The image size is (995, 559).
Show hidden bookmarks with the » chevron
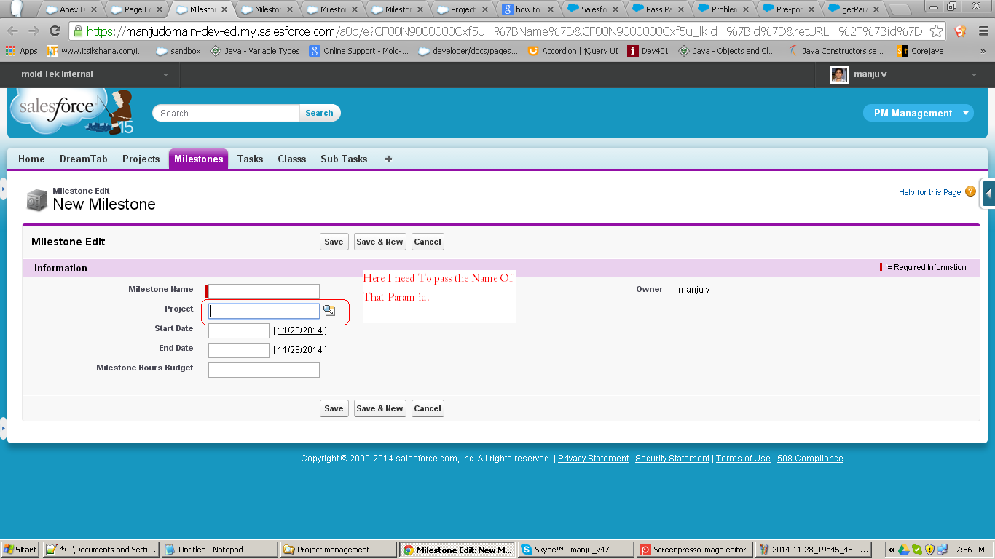[x=983, y=51]
